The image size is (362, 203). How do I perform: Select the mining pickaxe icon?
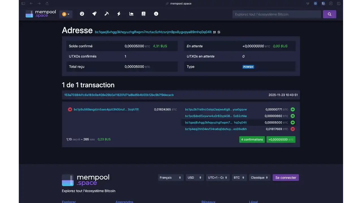pos(107,14)
